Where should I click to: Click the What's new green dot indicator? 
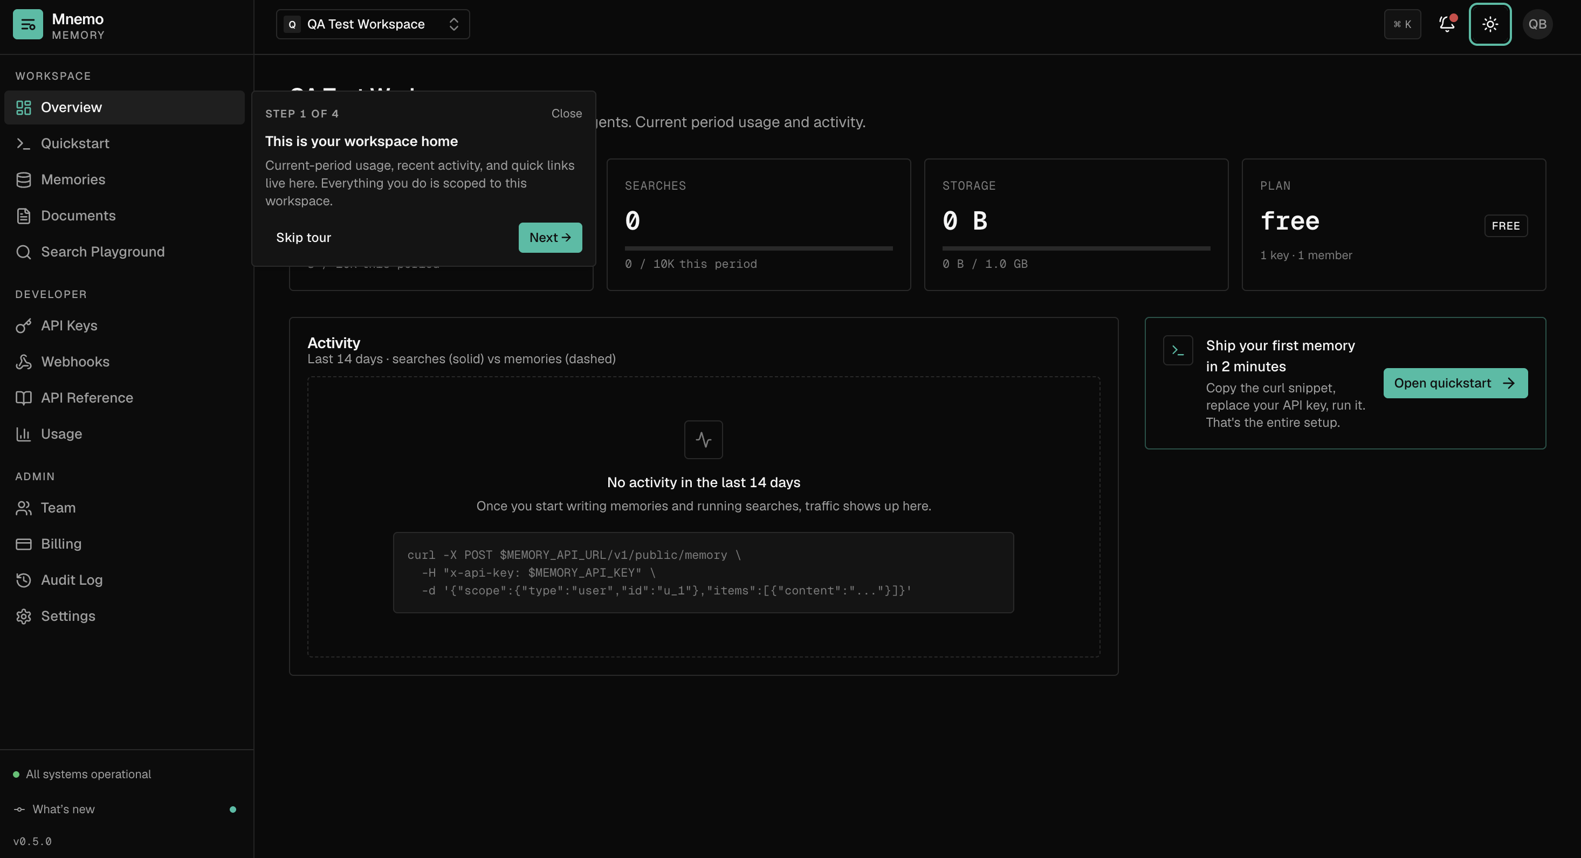232,809
